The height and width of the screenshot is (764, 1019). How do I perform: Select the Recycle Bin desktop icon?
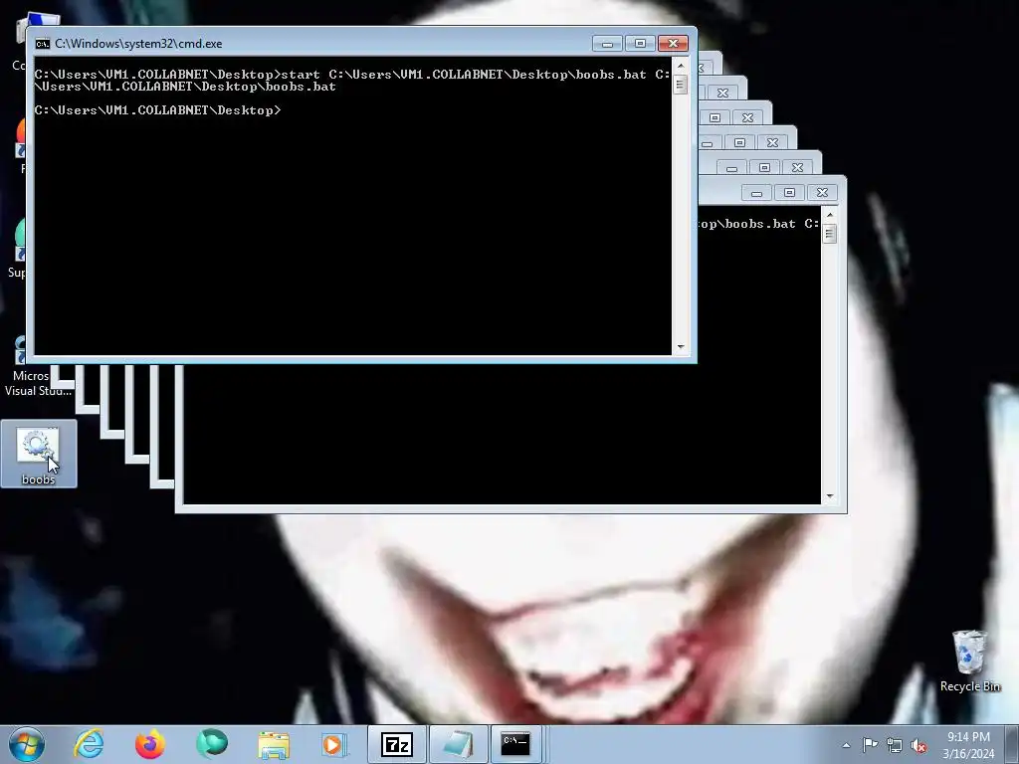pos(969,662)
